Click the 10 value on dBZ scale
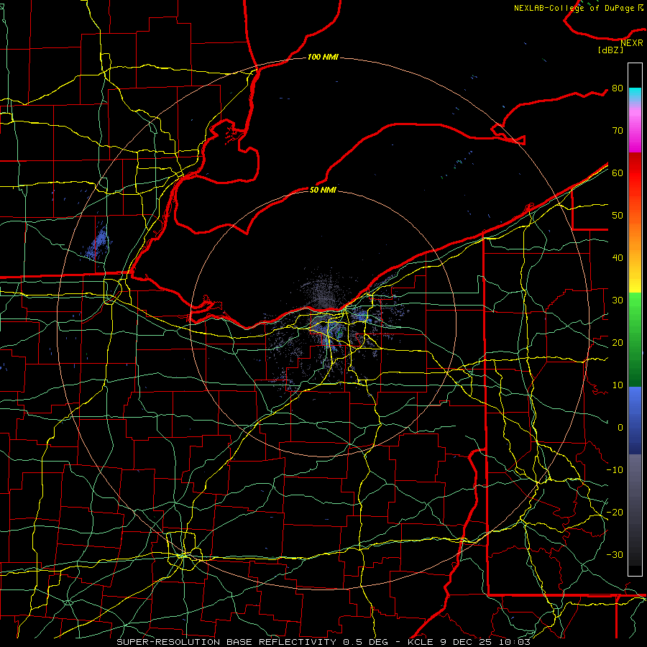This screenshot has width=647, height=647. coord(618,385)
